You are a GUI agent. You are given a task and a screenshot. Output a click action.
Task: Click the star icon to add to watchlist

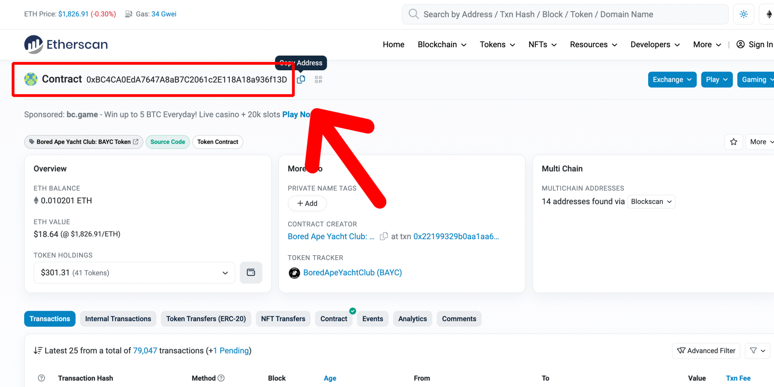pyautogui.click(x=734, y=142)
